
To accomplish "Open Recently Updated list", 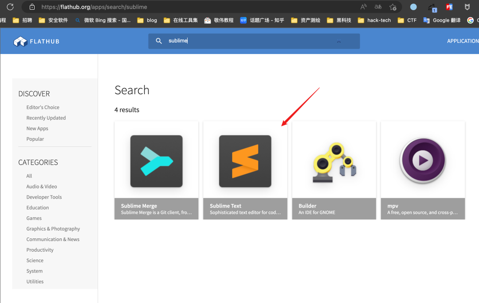I will point(46,118).
